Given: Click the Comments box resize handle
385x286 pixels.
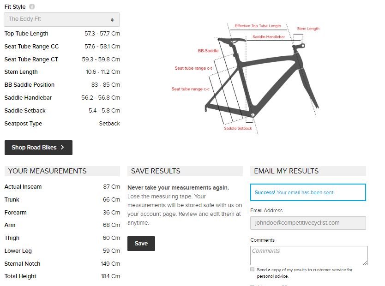Looking at the screenshot, I should point(365,262).
